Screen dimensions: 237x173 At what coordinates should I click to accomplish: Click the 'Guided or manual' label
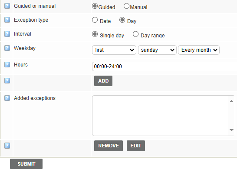pos(35,6)
